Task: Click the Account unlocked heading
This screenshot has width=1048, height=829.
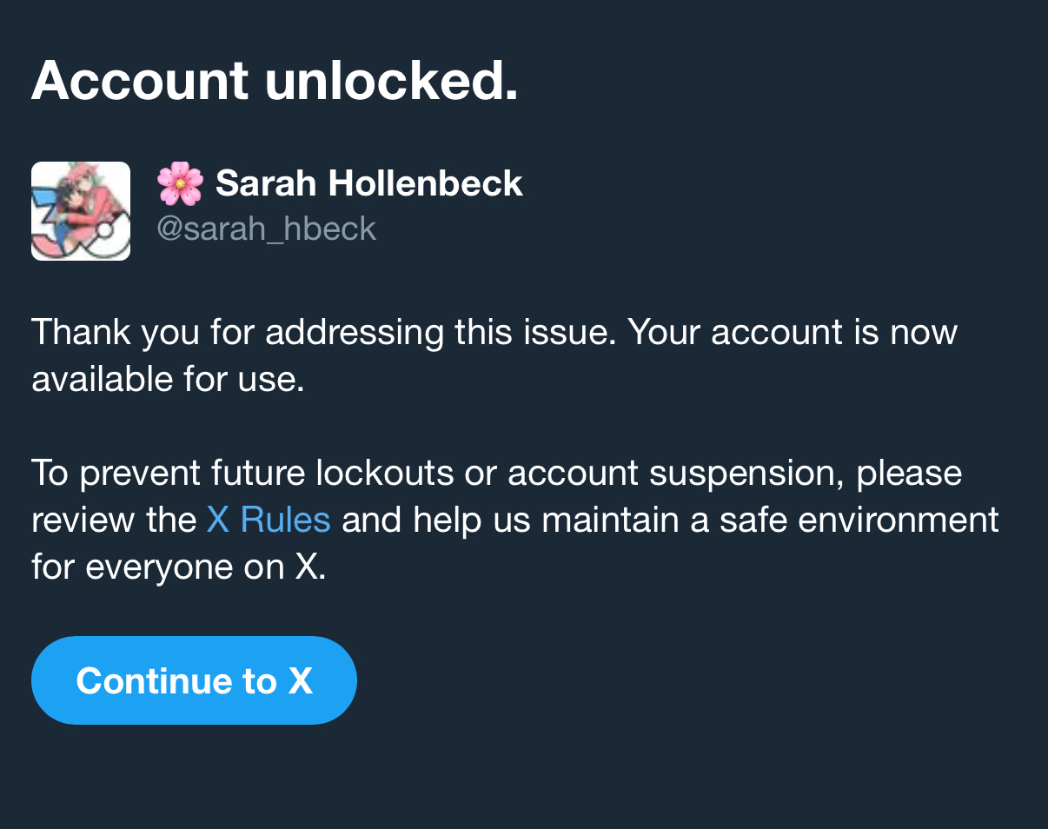Action: click(275, 81)
